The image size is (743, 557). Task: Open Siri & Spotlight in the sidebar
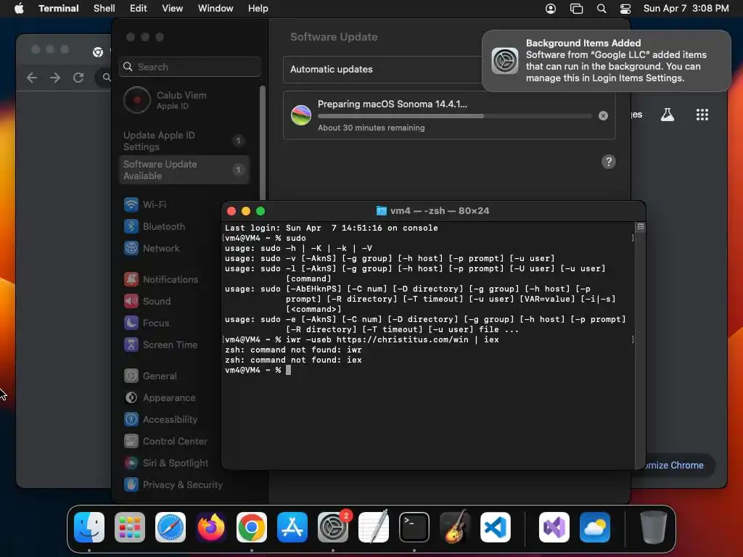(166, 463)
